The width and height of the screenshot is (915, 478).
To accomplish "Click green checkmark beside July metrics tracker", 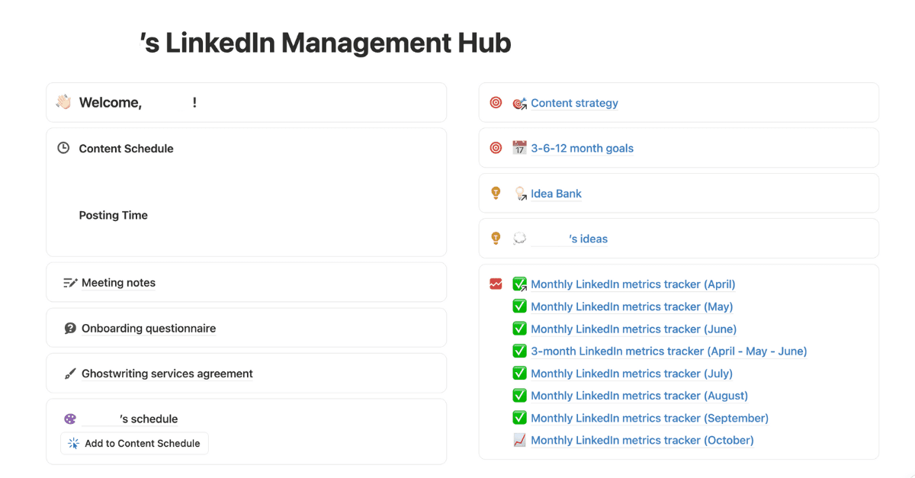I will click(x=519, y=373).
